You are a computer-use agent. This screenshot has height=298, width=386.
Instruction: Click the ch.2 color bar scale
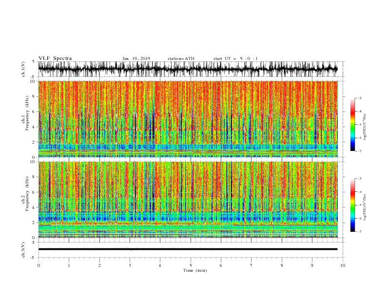(352, 205)
